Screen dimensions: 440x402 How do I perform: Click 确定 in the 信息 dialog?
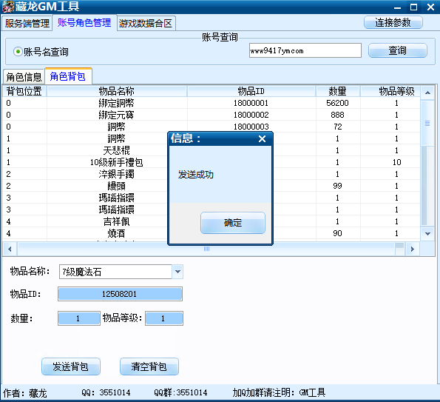coord(233,223)
